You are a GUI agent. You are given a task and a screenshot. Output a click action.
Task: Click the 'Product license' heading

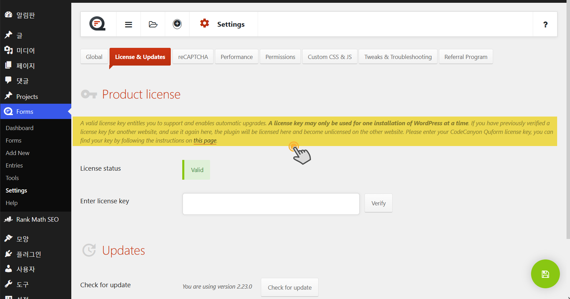click(x=141, y=94)
